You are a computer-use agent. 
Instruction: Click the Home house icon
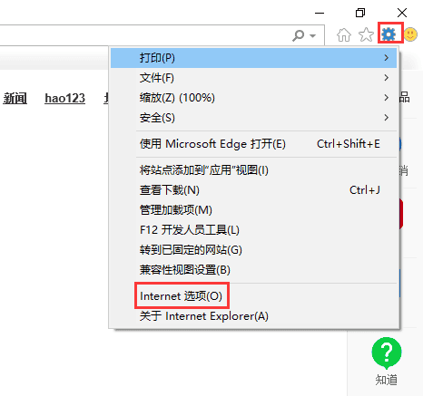pyautogui.click(x=344, y=34)
